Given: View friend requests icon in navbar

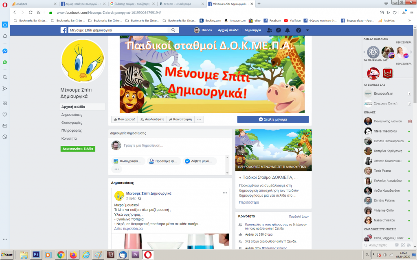Looking at the screenshot, I should 270,30.
